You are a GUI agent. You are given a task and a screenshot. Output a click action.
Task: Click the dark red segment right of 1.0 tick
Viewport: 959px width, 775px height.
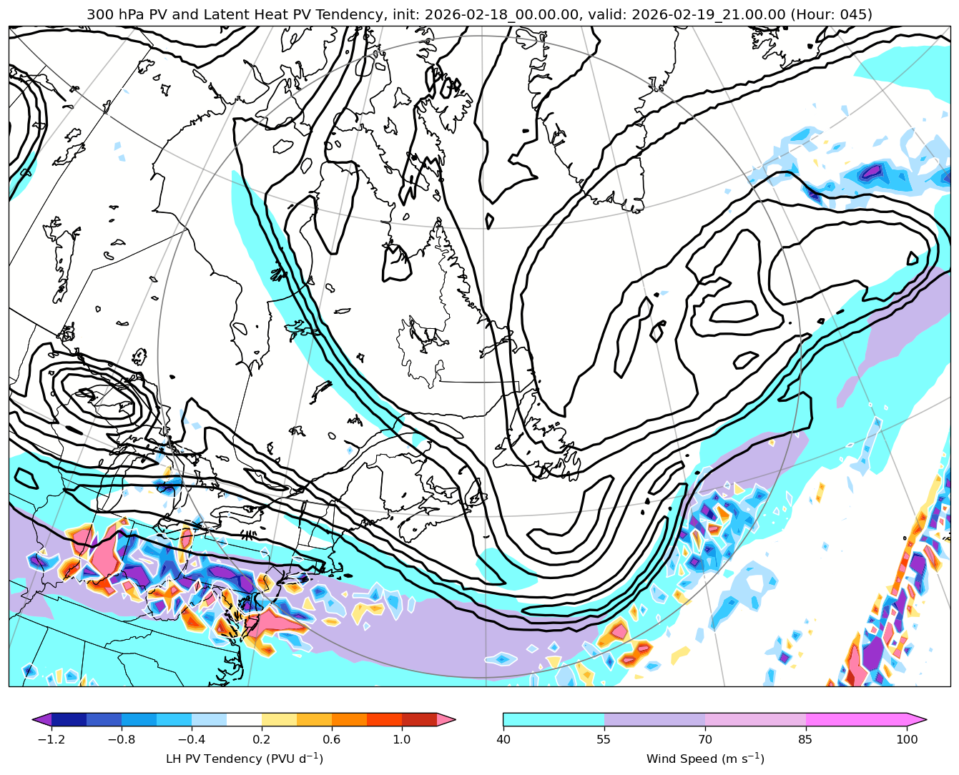[x=419, y=719]
